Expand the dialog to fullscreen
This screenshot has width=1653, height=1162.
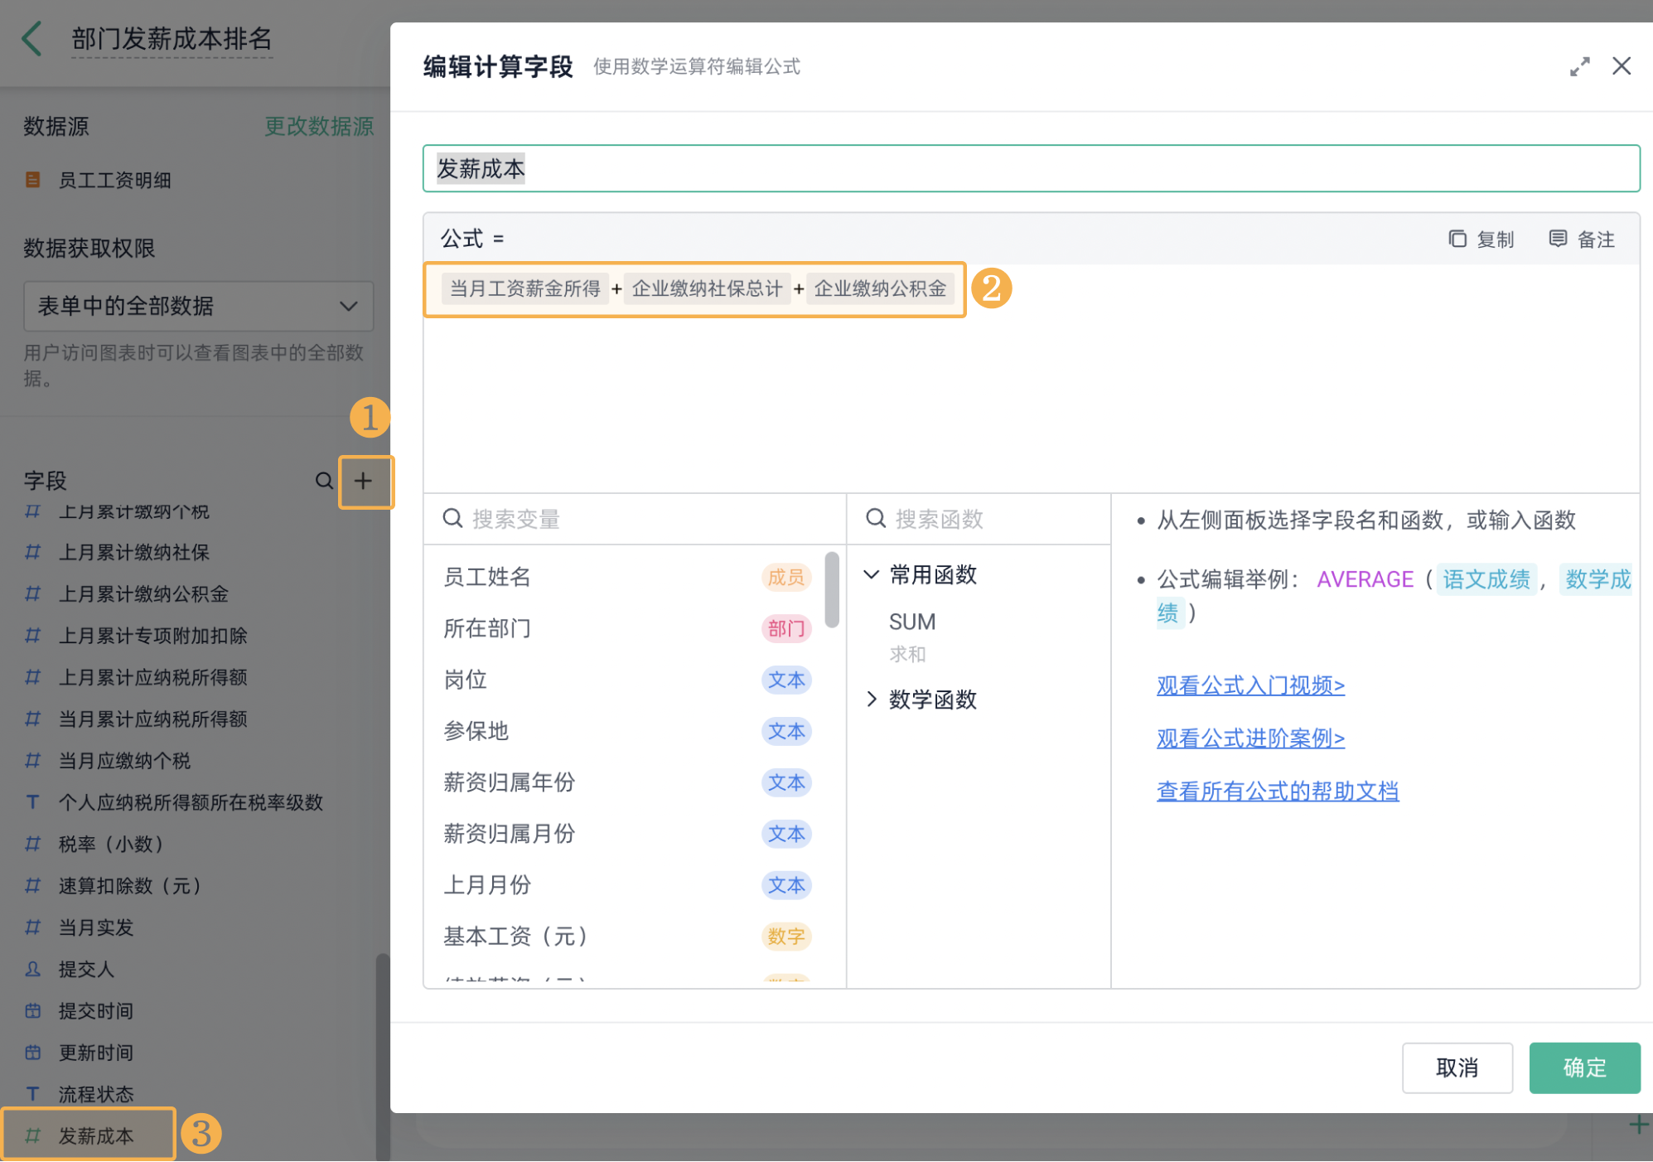tap(1579, 66)
